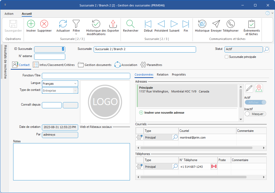Go to next branch with Suivant
275x193 pixels.
[x=174, y=24]
